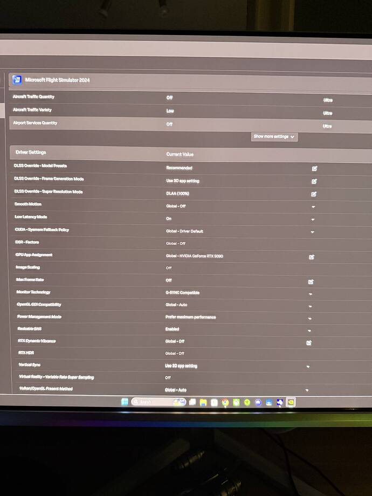372x496 pixels.
Task: Open OpenGL GDI Compatibility dropdown
Action: click(x=310, y=307)
